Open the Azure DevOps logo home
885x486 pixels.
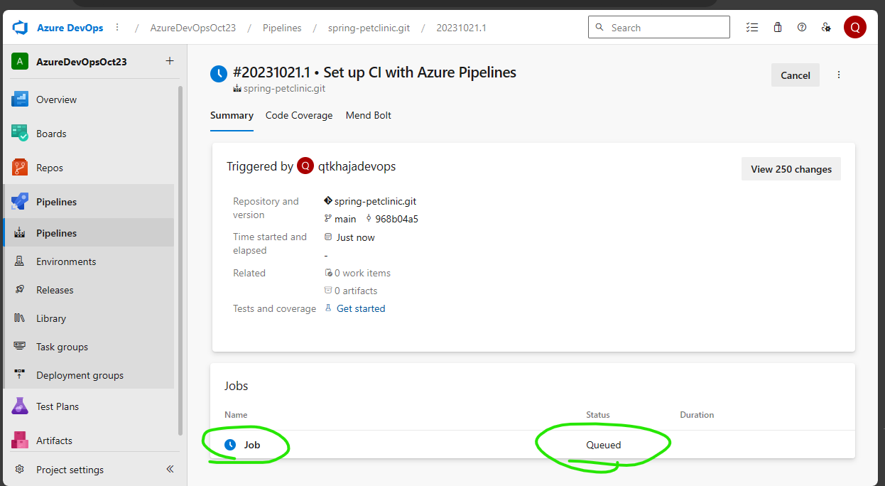(19, 28)
